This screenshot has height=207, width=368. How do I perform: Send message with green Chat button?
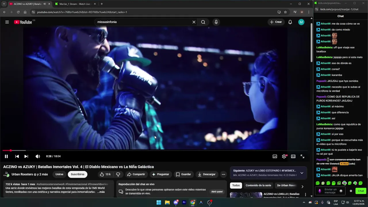coord(361,191)
